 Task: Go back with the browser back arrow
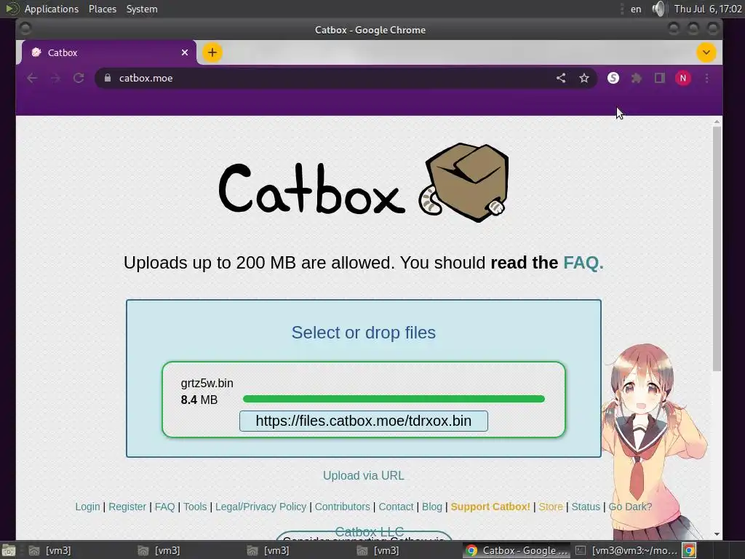[32, 78]
